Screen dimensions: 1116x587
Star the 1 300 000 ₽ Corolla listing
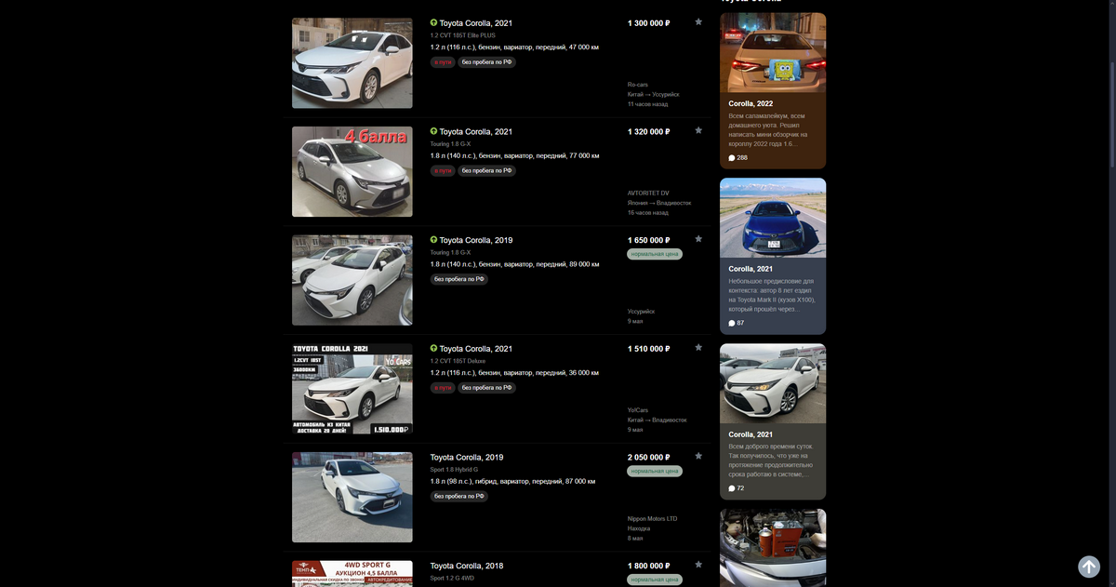698,21
